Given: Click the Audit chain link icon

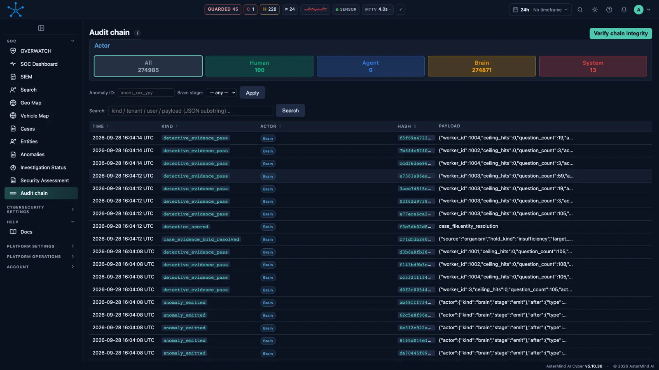Looking at the screenshot, I should 13,193.
